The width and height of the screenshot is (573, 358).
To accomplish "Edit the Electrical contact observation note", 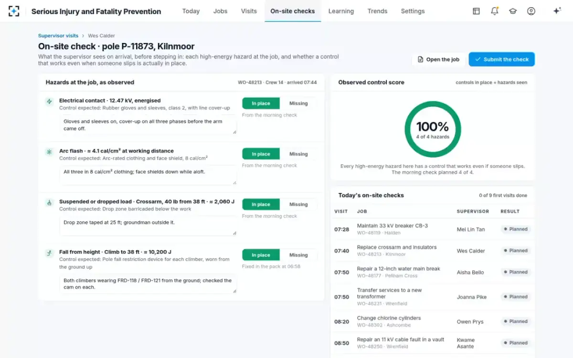I will tap(148, 125).
